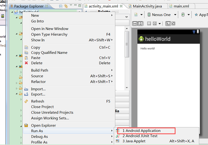
Task: Click Paste in the context menu
Action: [x=69, y=58]
